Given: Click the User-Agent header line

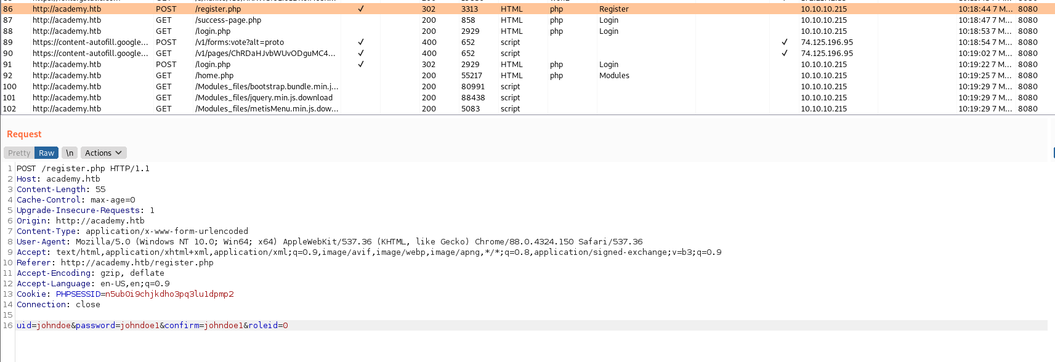Looking at the screenshot, I should click(329, 242).
